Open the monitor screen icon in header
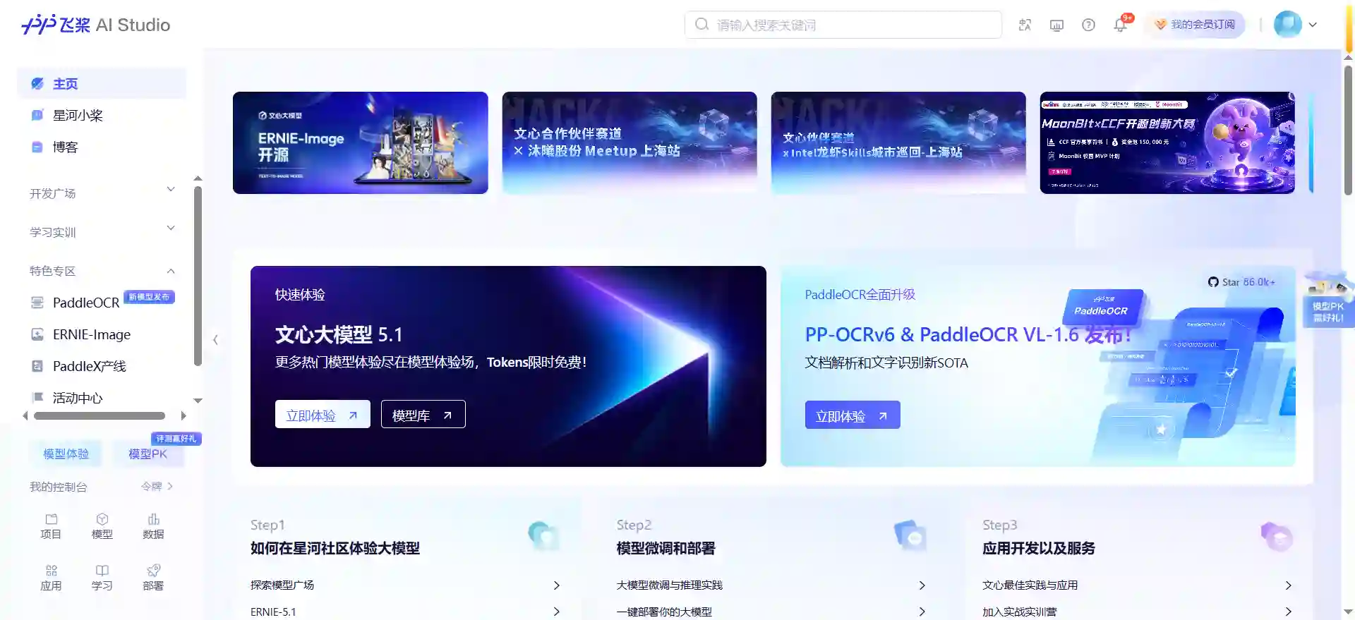This screenshot has height=620, width=1355. [1056, 25]
